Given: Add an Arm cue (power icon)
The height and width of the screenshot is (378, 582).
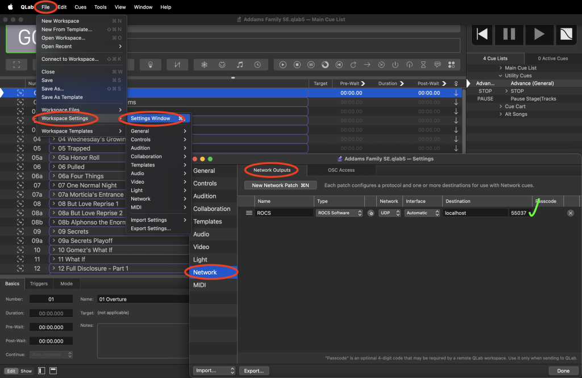Looking at the screenshot, I should [396, 65].
